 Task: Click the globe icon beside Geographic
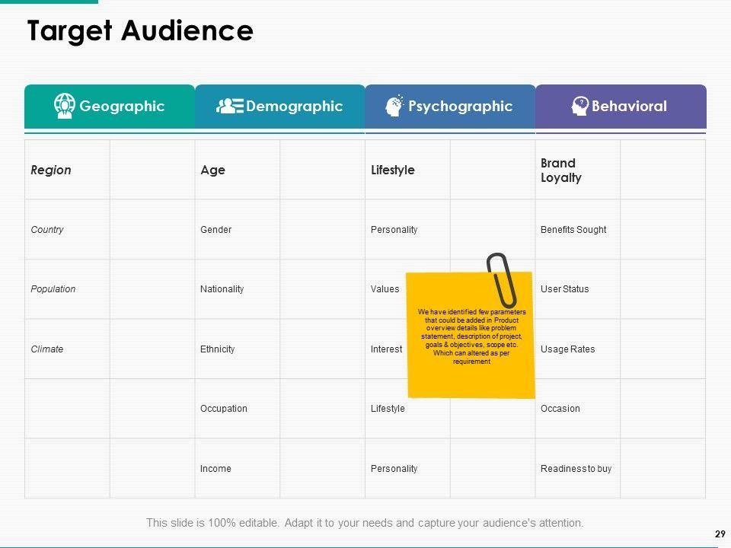tap(65, 106)
